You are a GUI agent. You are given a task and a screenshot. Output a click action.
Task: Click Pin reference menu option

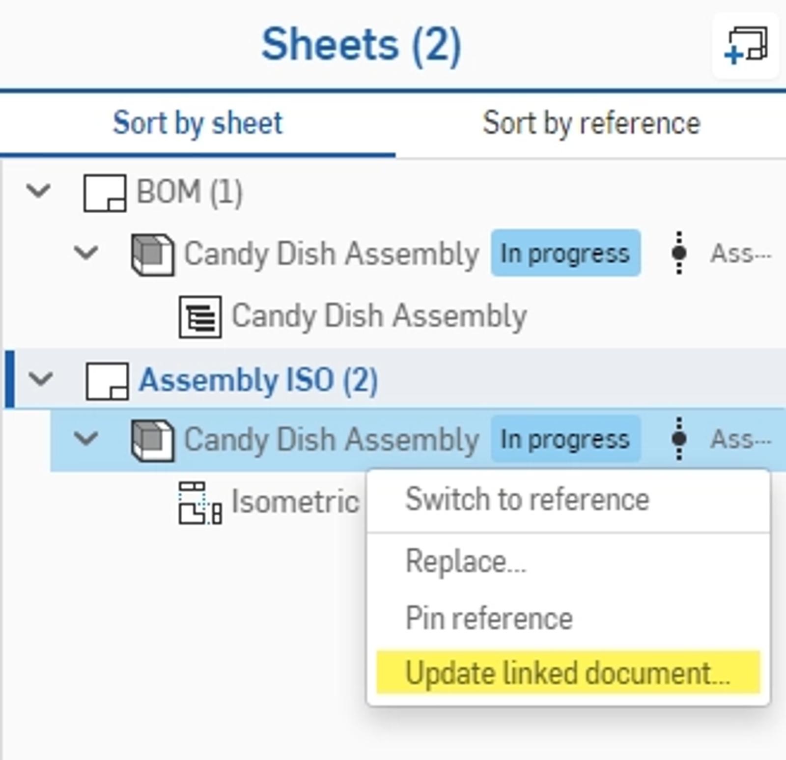[489, 618]
